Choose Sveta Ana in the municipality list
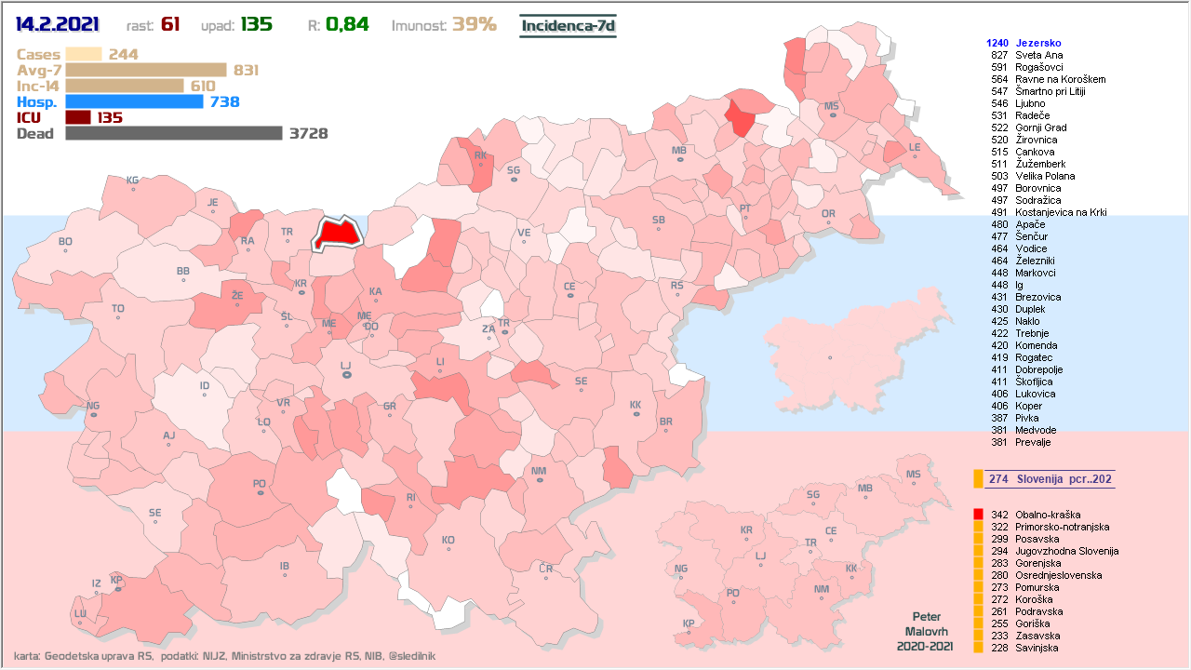The height and width of the screenshot is (670, 1191). (1038, 55)
